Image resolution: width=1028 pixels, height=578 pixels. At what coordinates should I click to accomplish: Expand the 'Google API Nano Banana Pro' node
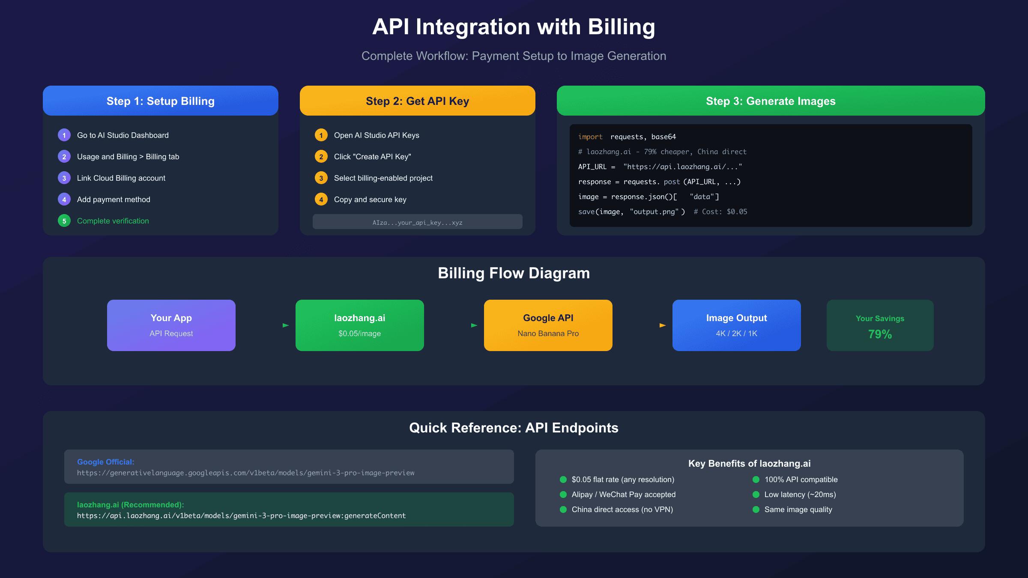click(548, 325)
